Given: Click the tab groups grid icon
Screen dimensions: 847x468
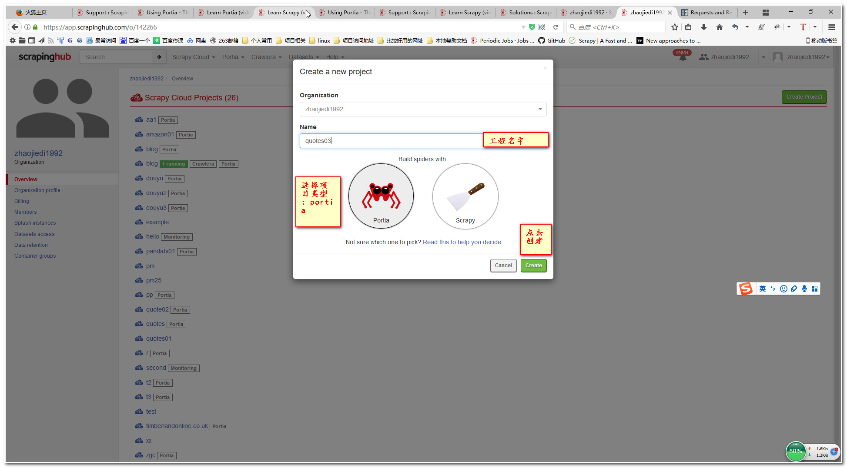Looking at the screenshot, I should pos(766,12).
